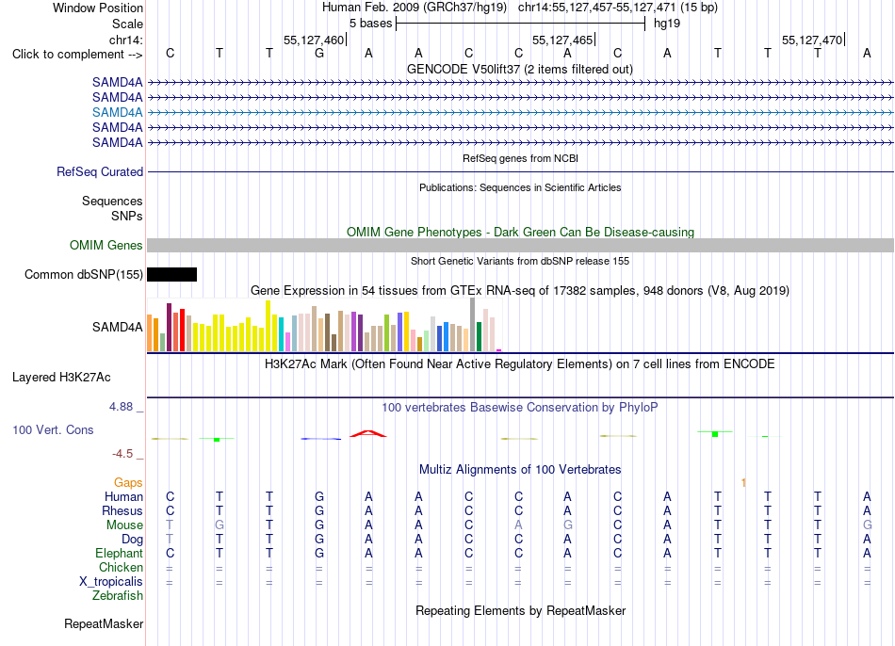The width and height of the screenshot is (895, 646).
Task: Click the Chicken species label
Action: click(121, 567)
